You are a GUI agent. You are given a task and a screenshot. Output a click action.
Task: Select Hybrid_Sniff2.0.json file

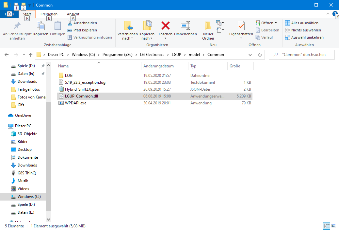[x=154, y=89]
